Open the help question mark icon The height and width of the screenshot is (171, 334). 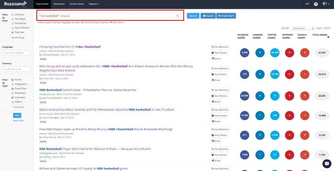tap(316, 4)
